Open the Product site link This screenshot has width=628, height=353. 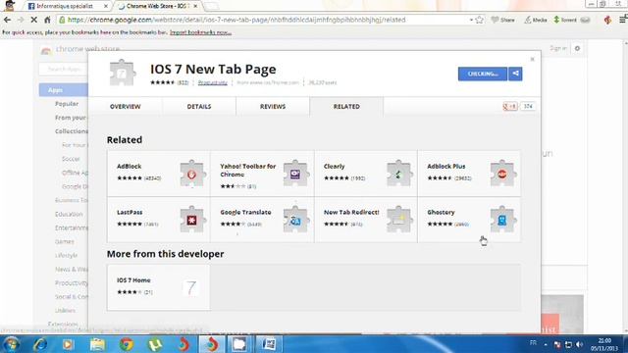click(x=213, y=82)
